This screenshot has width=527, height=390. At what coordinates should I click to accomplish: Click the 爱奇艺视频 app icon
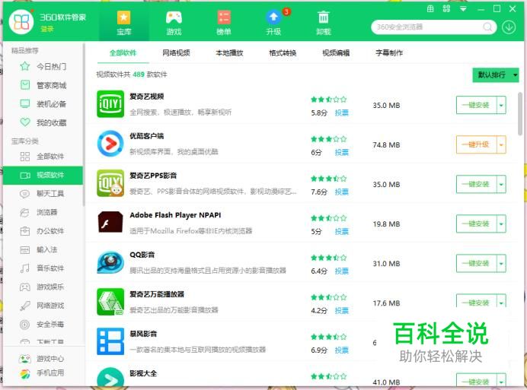click(x=110, y=104)
